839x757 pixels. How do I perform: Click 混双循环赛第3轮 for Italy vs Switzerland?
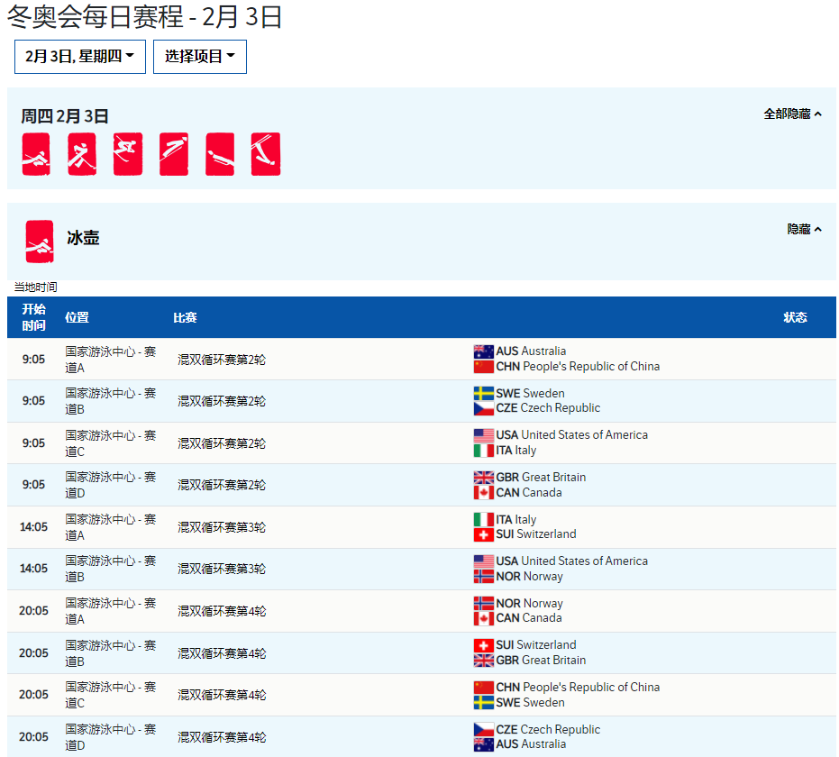(x=222, y=527)
